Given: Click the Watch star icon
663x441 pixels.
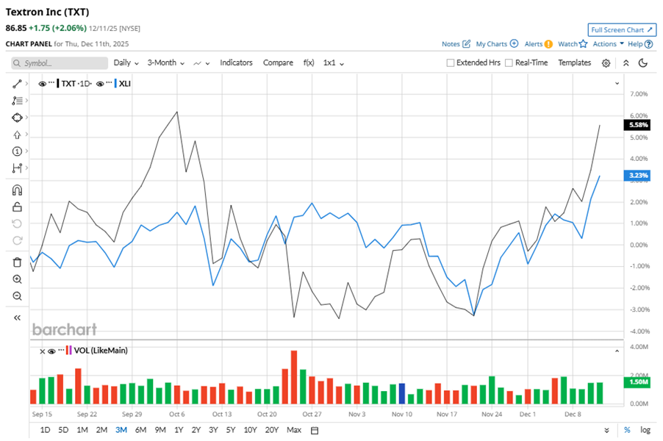Looking at the screenshot, I should [583, 43].
